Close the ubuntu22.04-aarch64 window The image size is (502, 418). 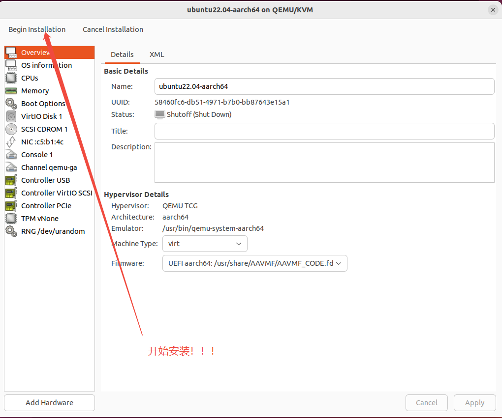tap(493, 10)
